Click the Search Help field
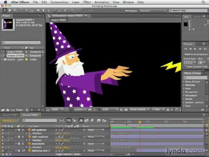The width and height of the screenshot is (209, 157). click(188, 10)
